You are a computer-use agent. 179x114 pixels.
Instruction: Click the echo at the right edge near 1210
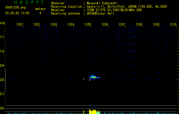pyautogui.click(x=176, y=79)
